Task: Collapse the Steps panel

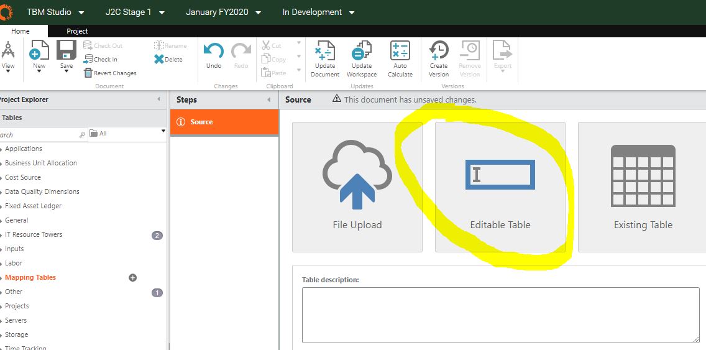Action: [x=269, y=99]
